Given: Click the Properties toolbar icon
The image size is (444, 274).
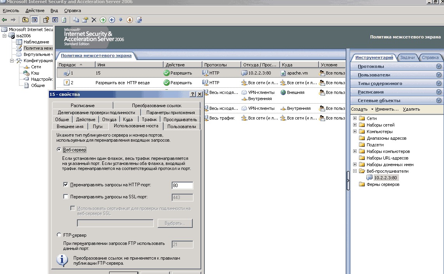Looking at the screenshot, I should (x=85, y=20).
